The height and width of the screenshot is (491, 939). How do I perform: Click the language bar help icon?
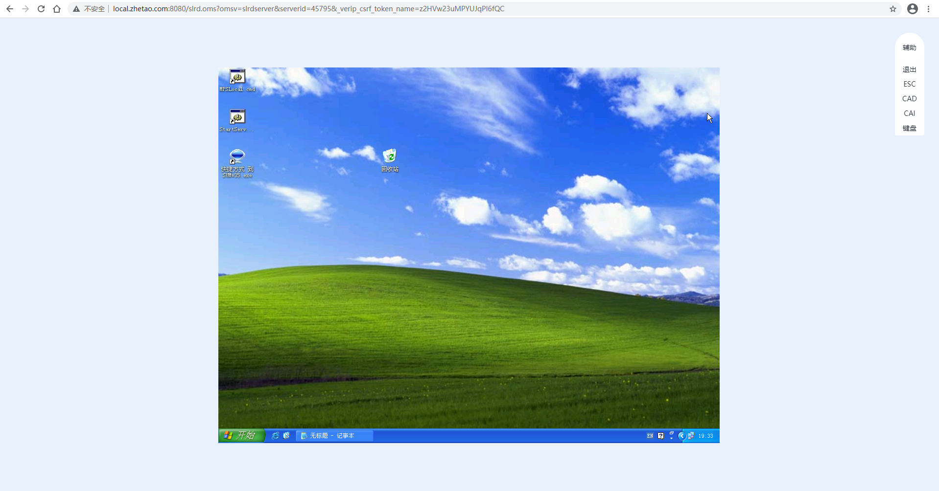pos(661,436)
